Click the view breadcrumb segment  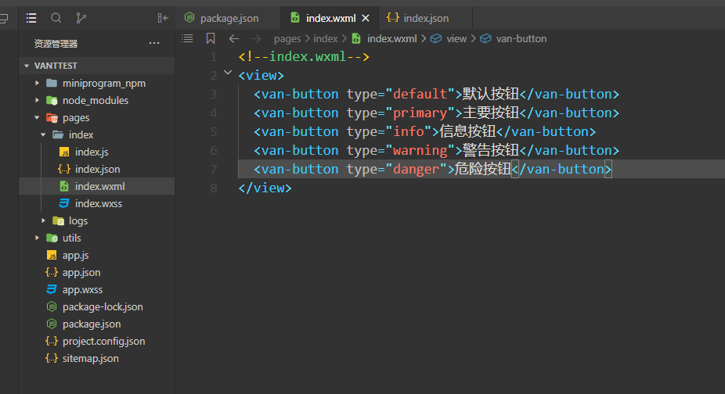click(x=456, y=39)
